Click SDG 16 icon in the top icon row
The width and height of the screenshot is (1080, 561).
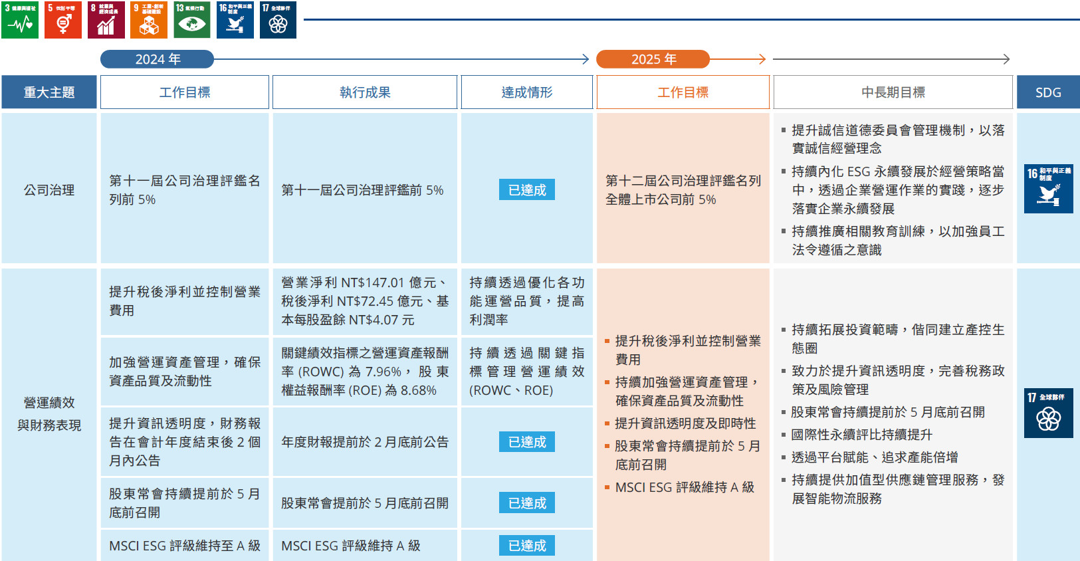tap(235, 20)
